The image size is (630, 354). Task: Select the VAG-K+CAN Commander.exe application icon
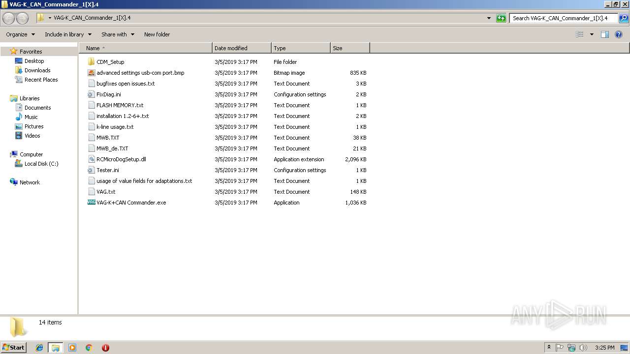tap(91, 203)
